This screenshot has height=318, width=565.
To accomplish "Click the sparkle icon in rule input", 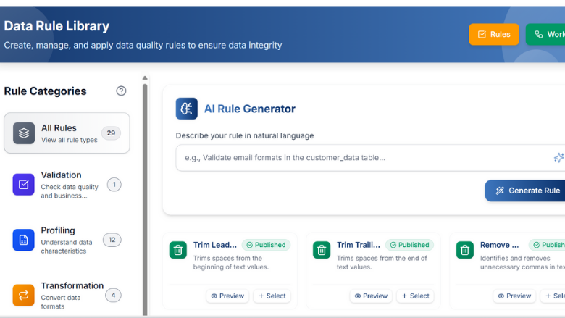I will coord(558,157).
